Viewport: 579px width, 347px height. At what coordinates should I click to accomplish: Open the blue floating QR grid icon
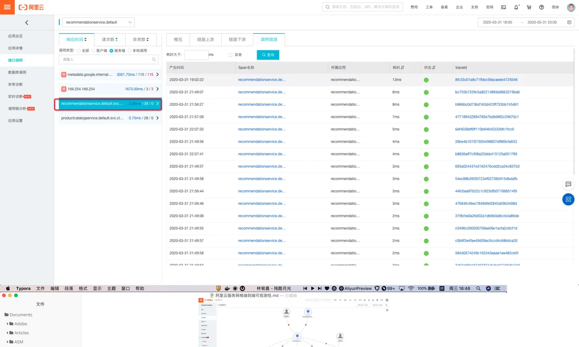point(568,199)
